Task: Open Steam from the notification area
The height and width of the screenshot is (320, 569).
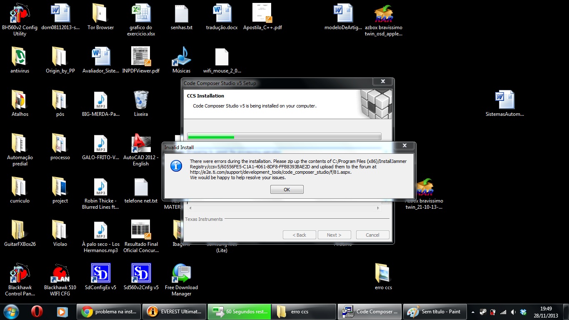Action: [483, 312]
